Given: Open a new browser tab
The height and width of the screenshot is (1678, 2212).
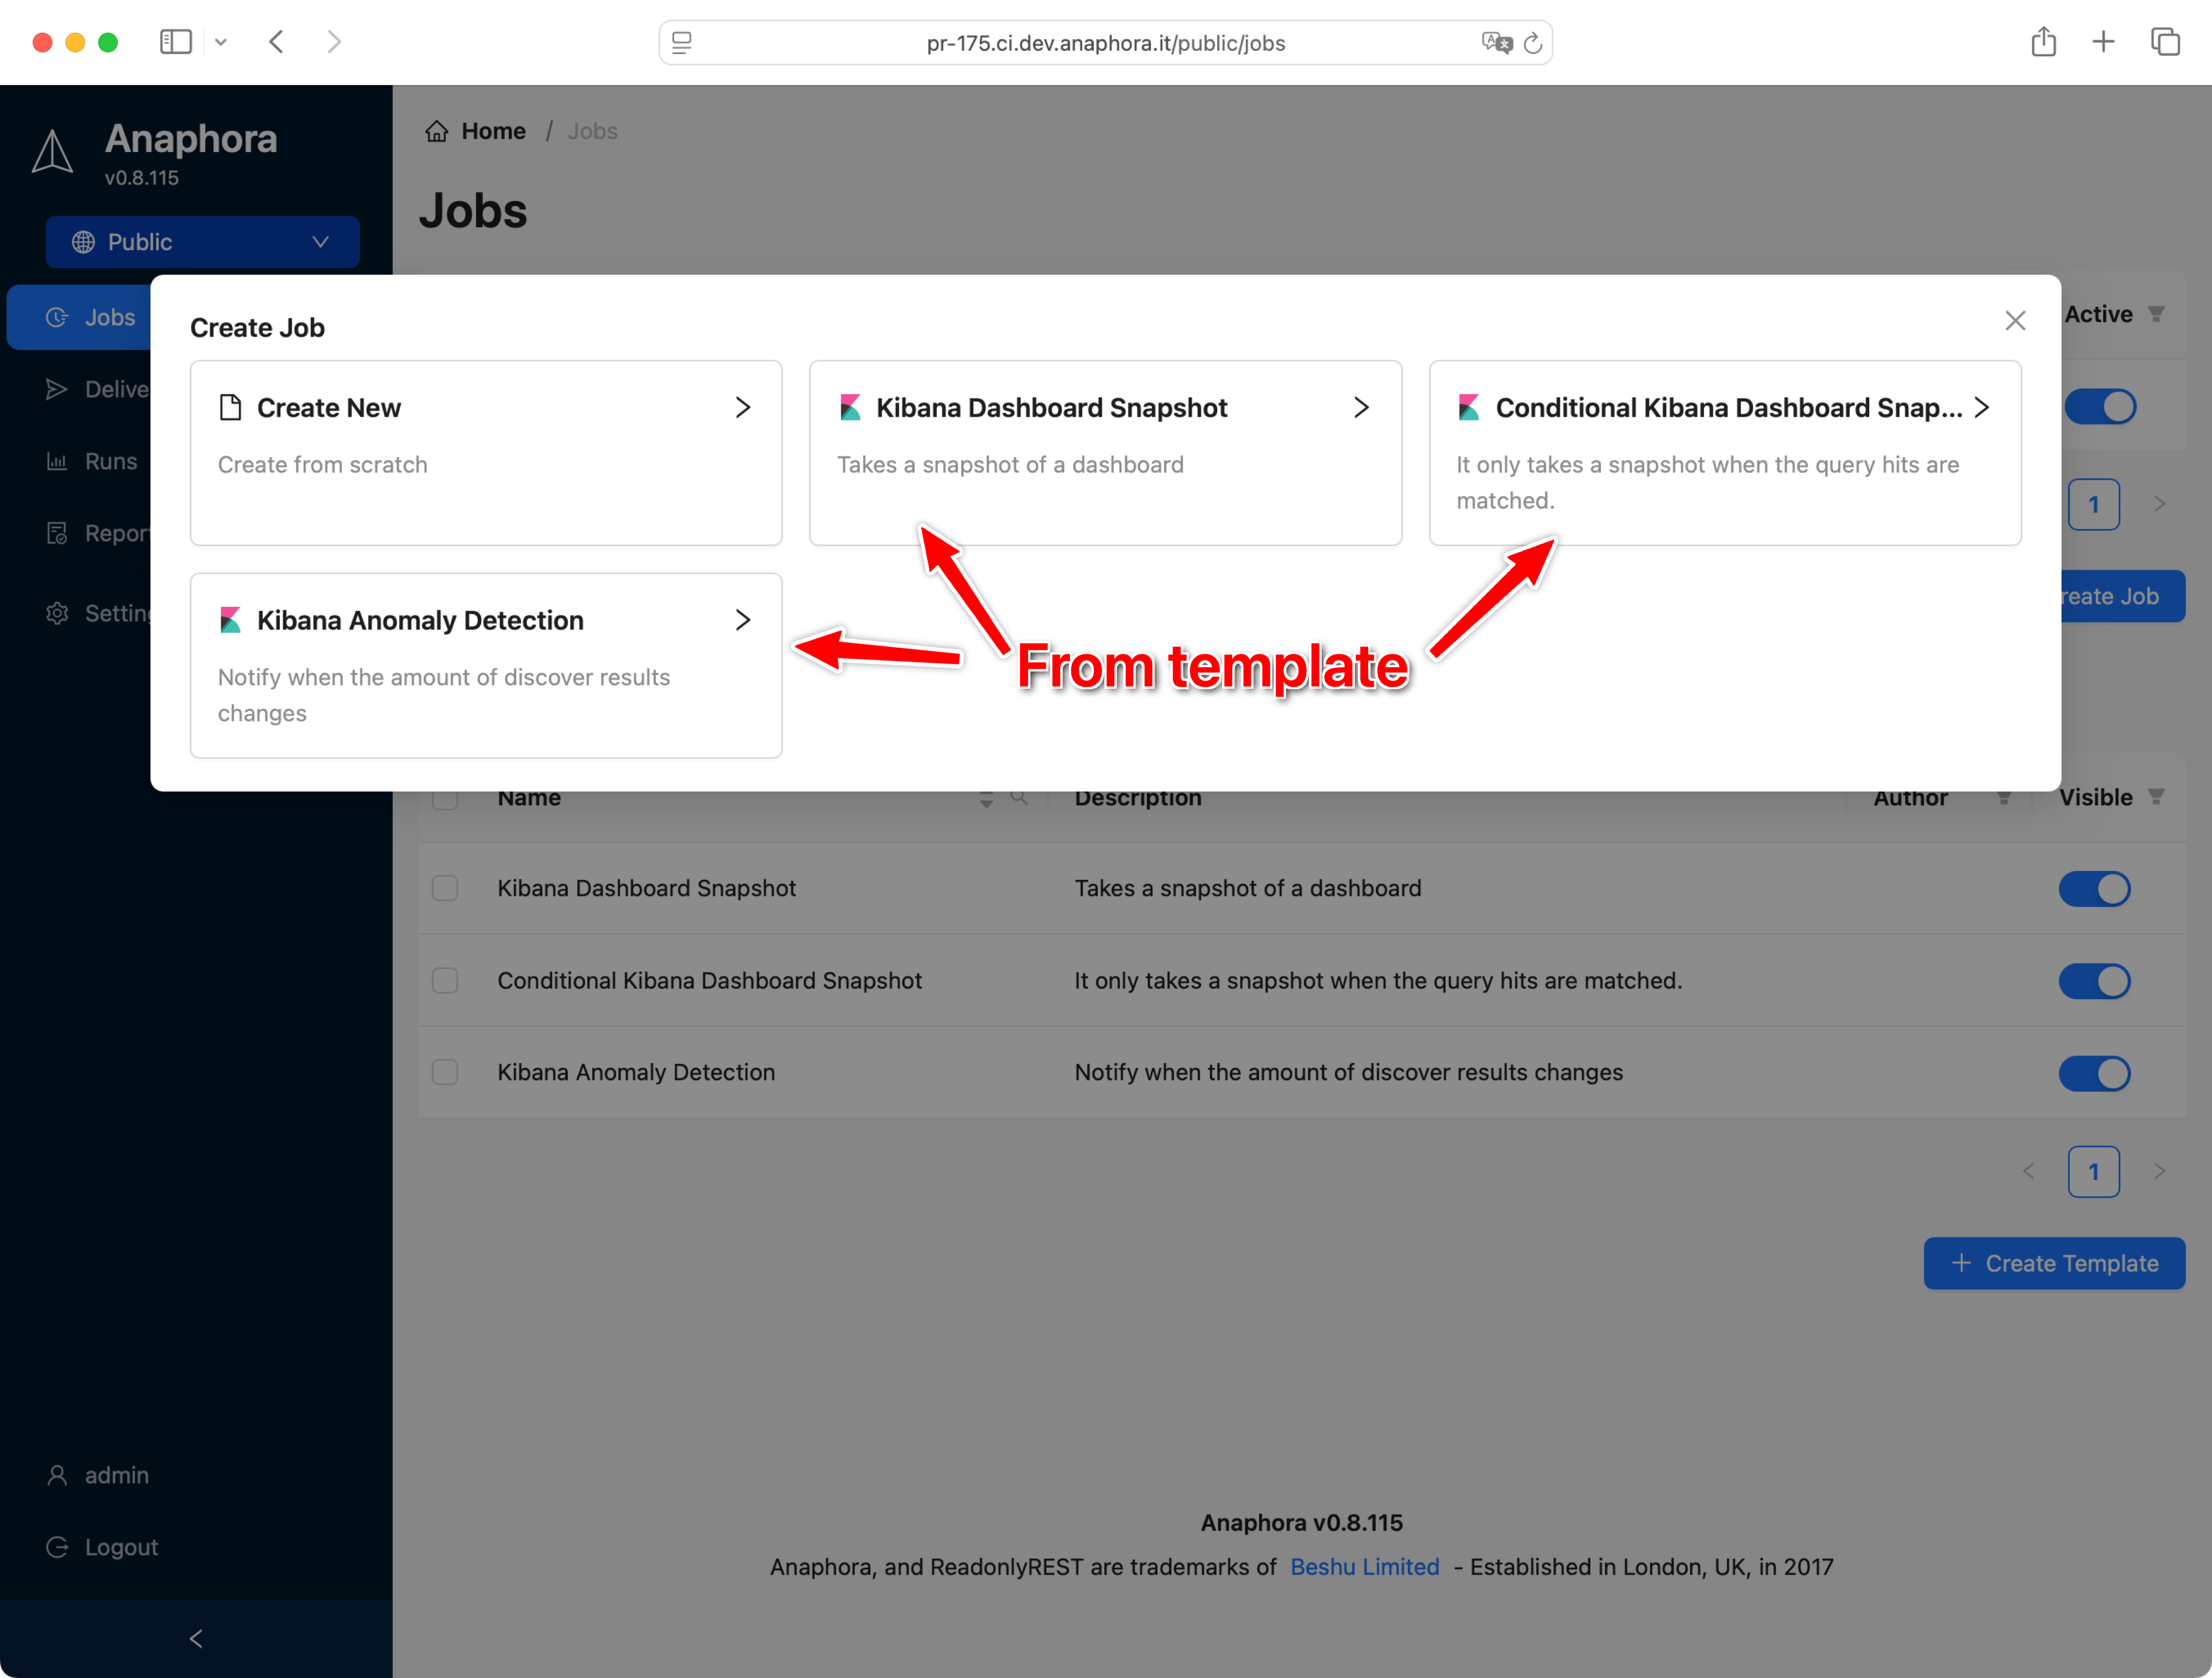Looking at the screenshot, I should click(2103, 42).
